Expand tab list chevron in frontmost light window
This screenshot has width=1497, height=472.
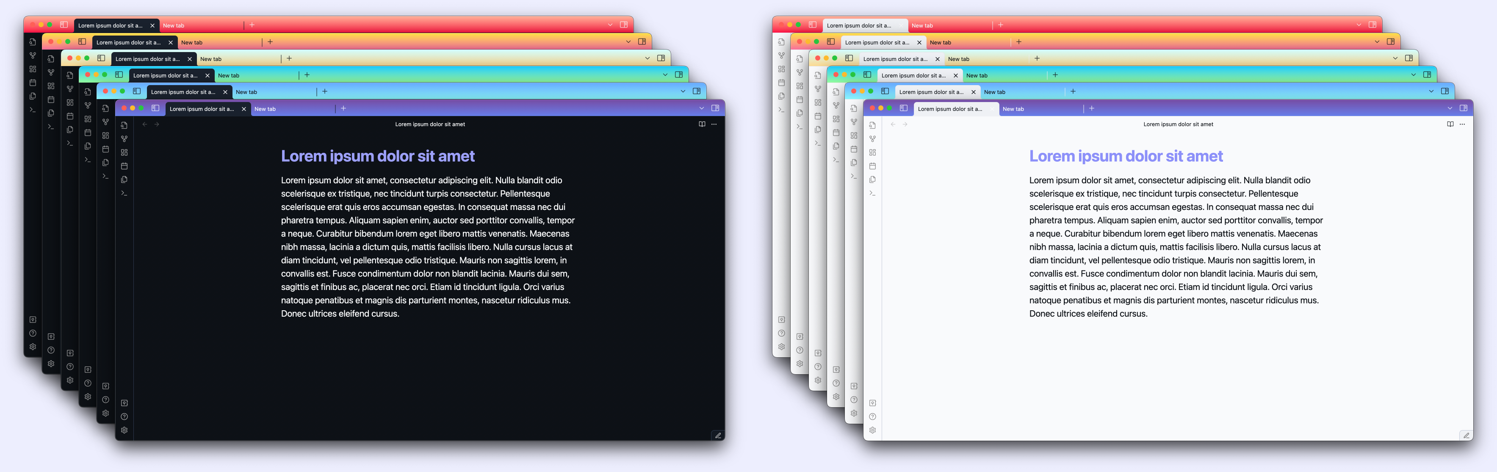pos(1449,108)
